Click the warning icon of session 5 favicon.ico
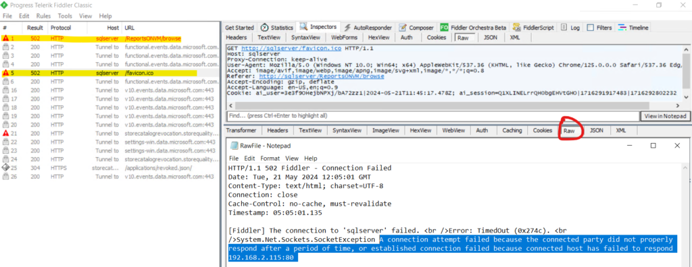692x267 pixels. pyautogui.click(x=5, y=73)
